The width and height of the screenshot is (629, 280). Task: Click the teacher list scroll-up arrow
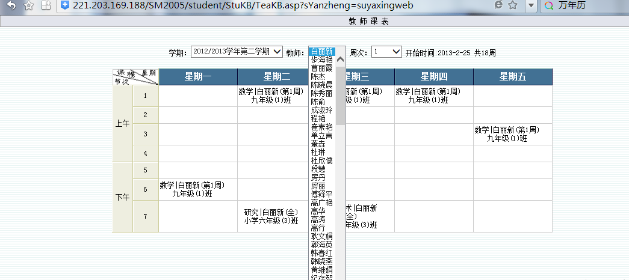[x=340, y=59]
